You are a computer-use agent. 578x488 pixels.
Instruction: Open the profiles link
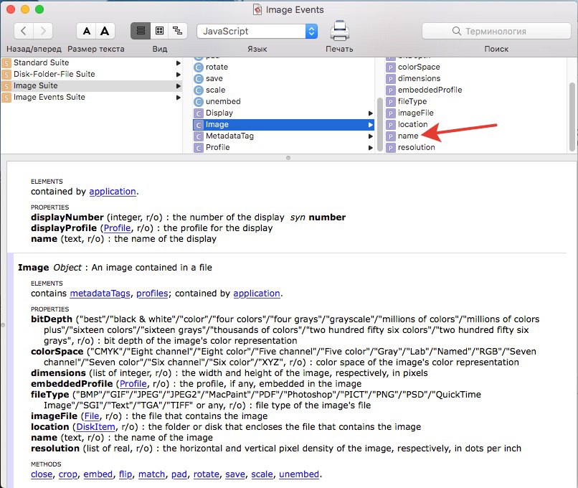152,294
